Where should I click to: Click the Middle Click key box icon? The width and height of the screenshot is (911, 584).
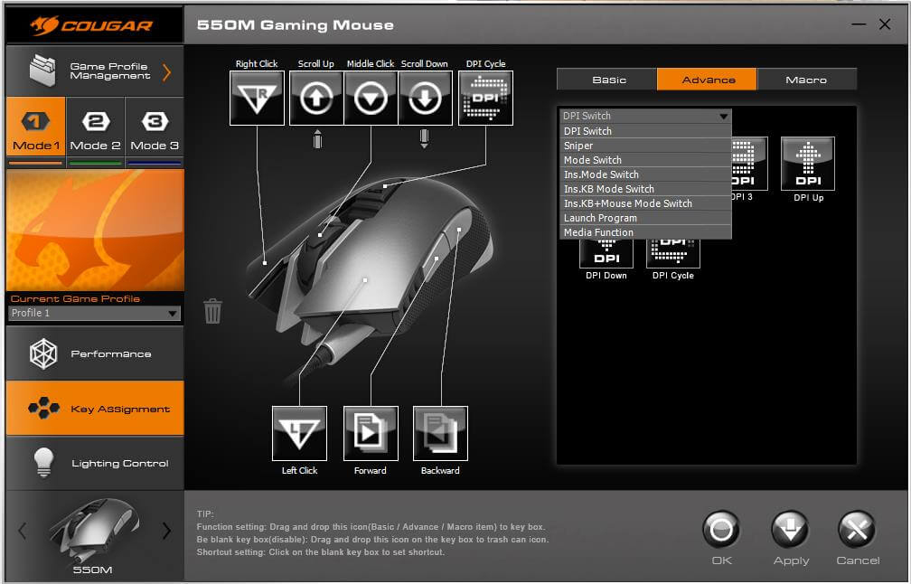[x=371, y=98]
